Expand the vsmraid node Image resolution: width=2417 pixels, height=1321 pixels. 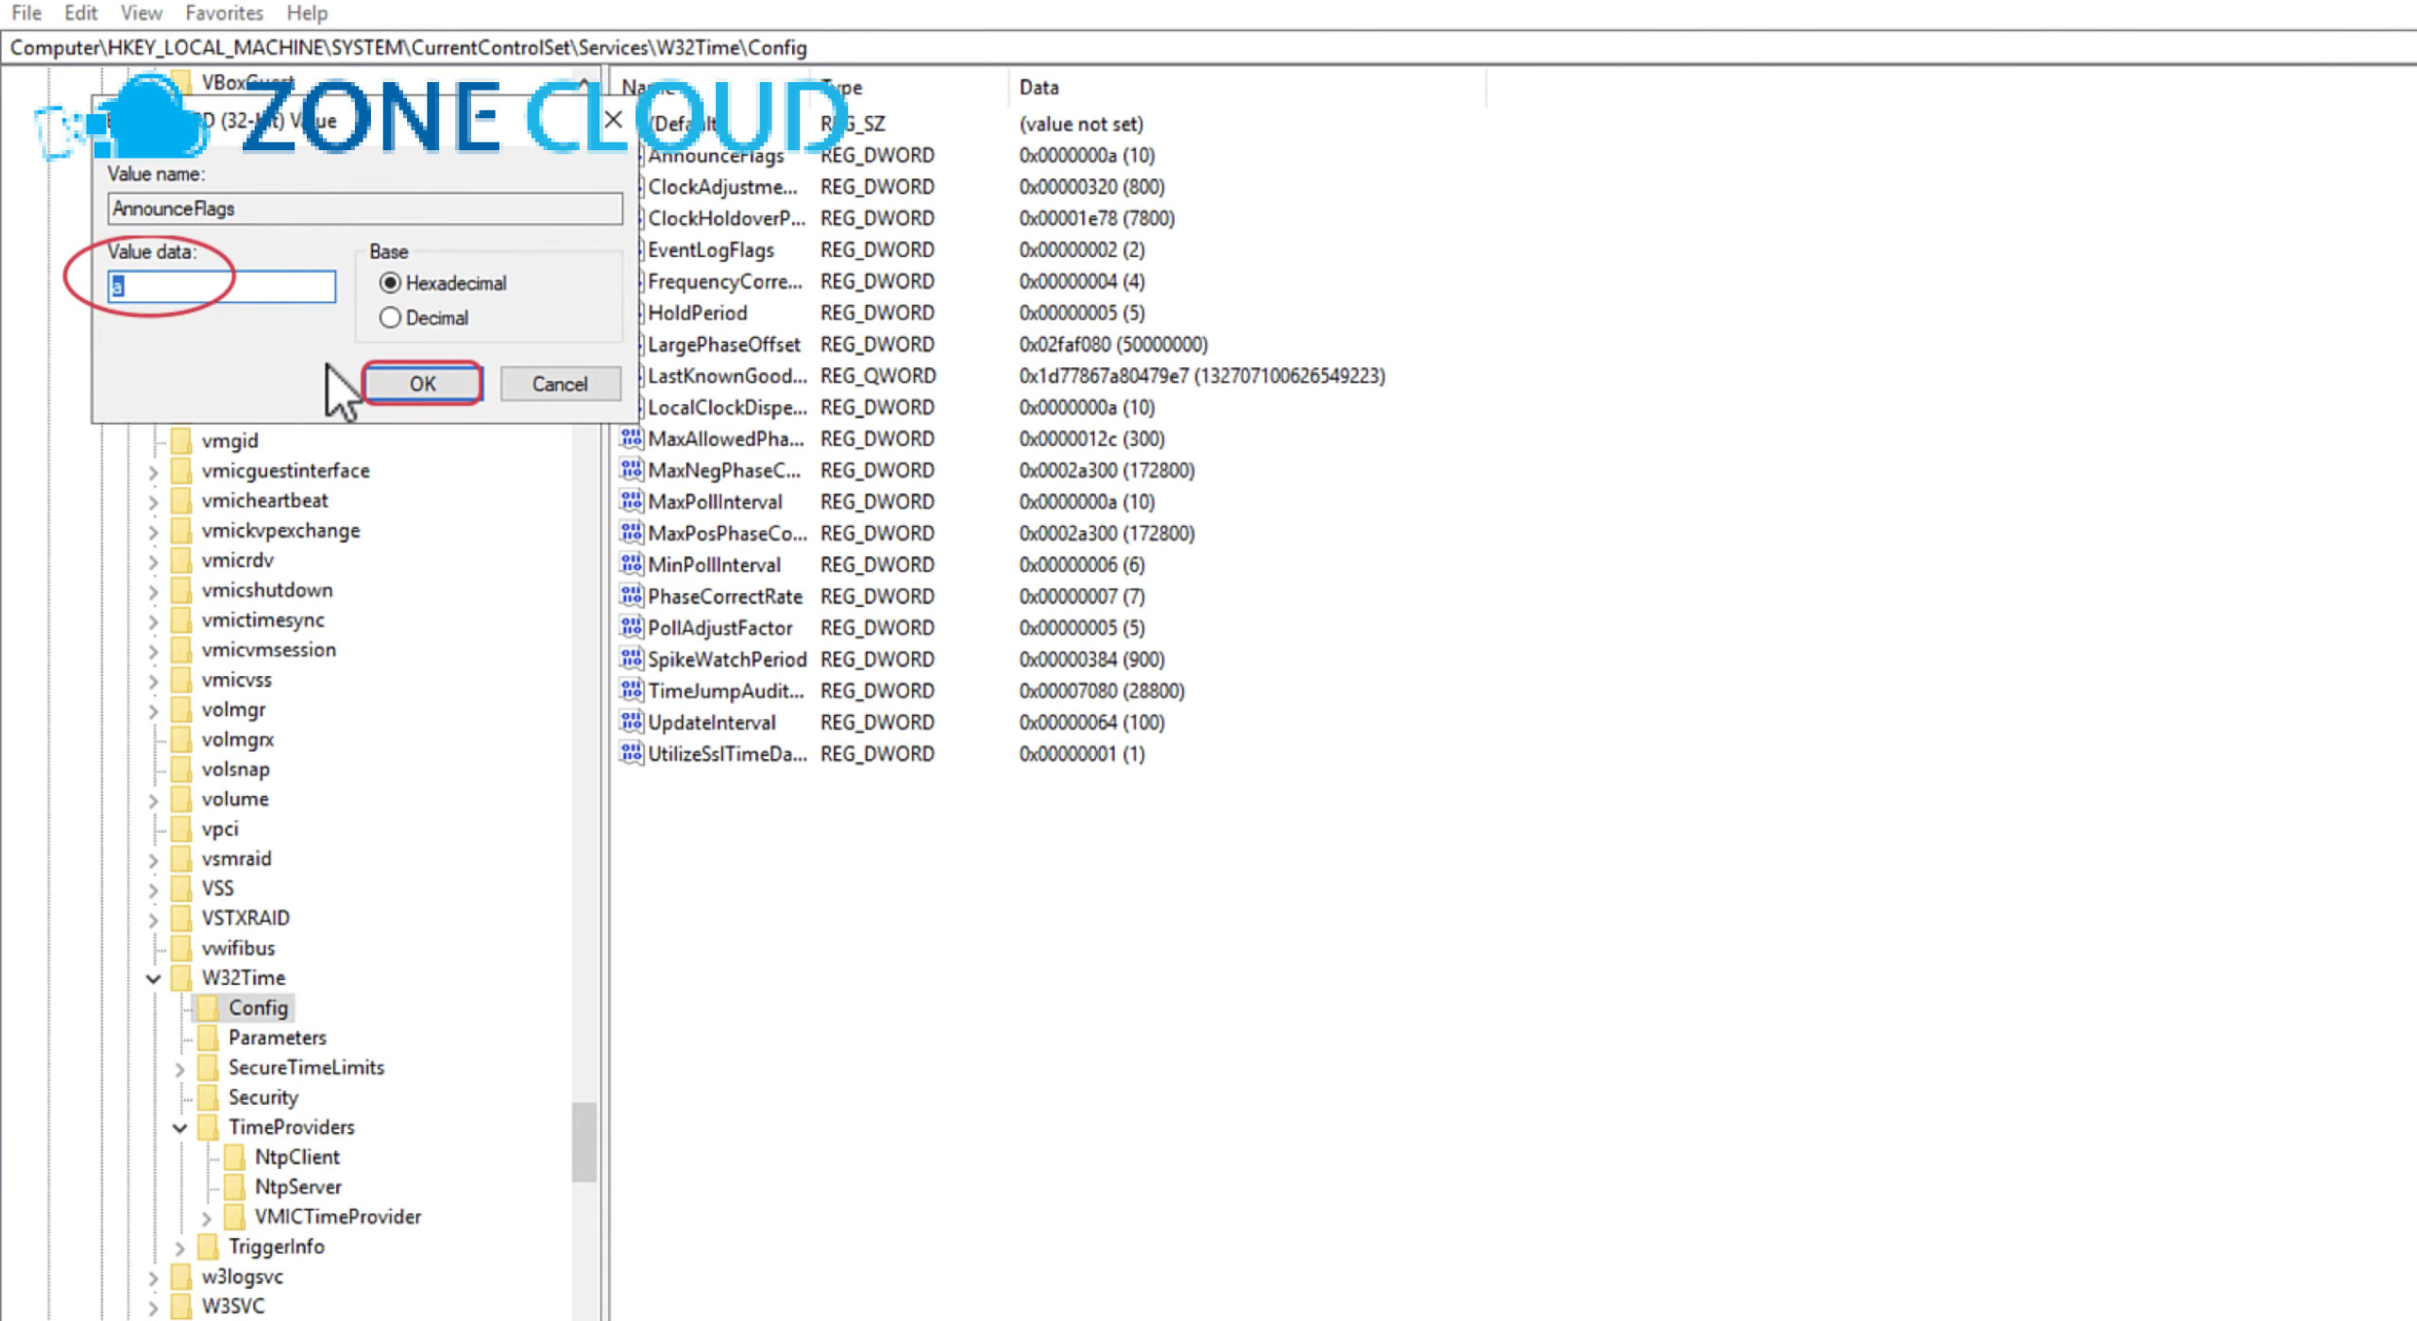click(153, 860)
